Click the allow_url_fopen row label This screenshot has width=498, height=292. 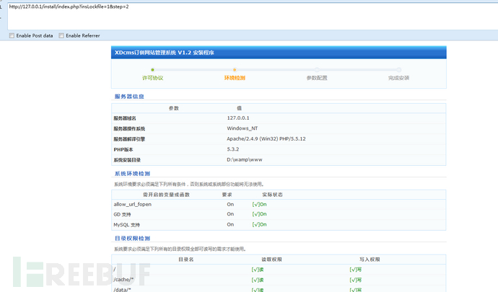coord(133,205)
